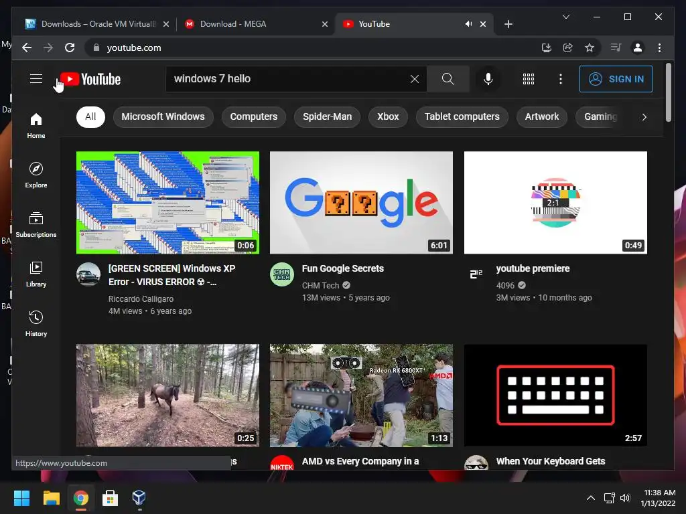This screenshot has height=514, width=686.
Task: Open the taskbar clock showing 11:38 AM
Action: point(659,498)
